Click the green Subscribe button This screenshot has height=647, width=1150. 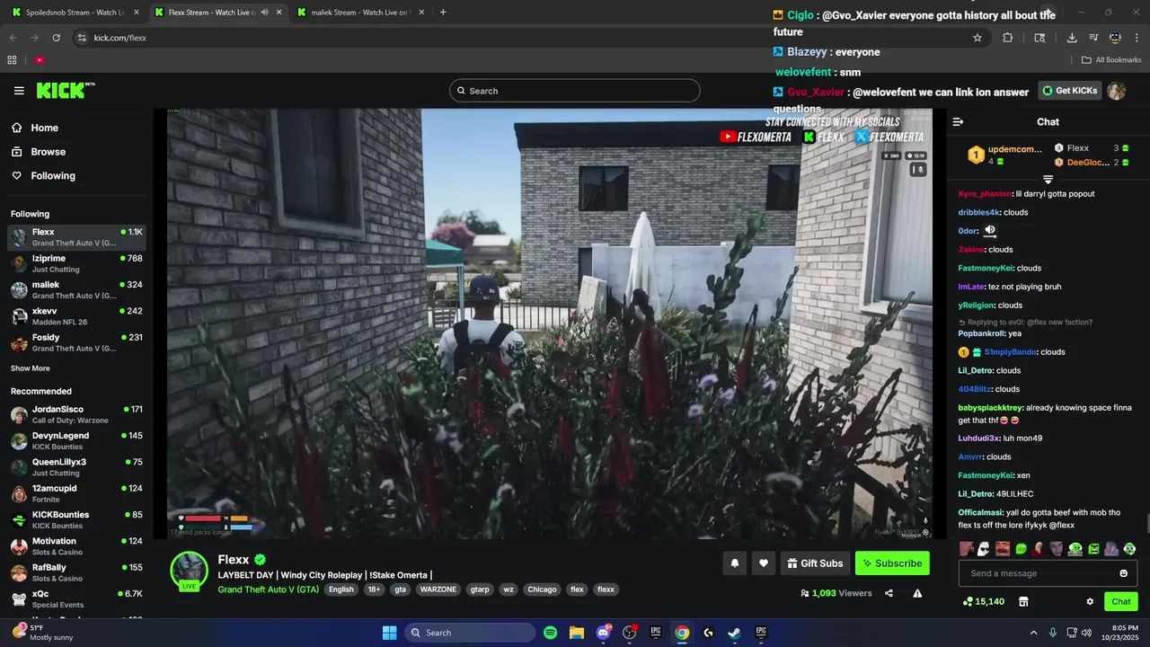(x=892, y=563)
